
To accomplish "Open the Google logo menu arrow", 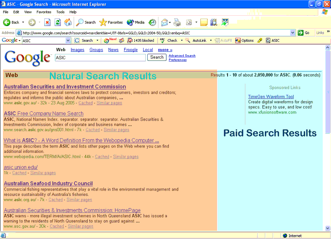I will [19, 41].
